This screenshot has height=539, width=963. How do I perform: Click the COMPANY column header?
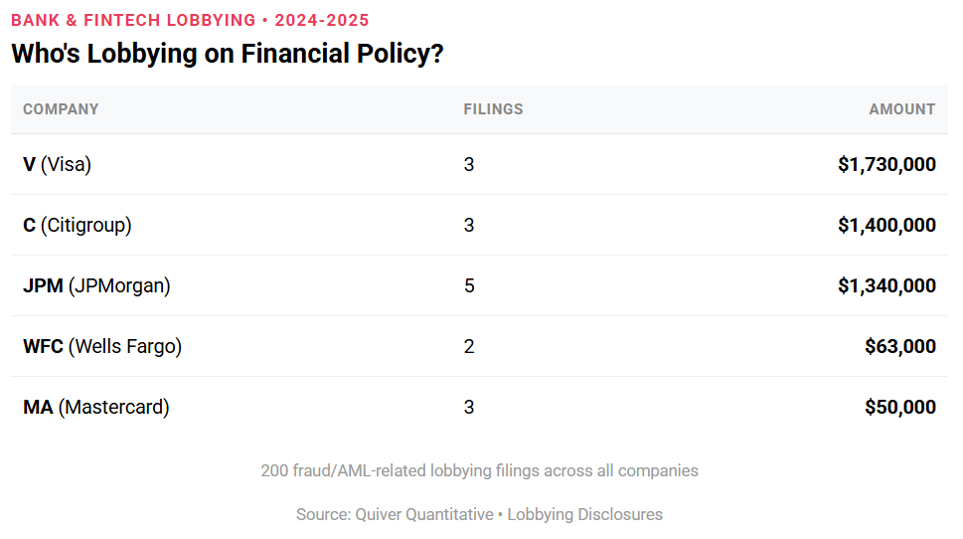[x=61, y=109]
